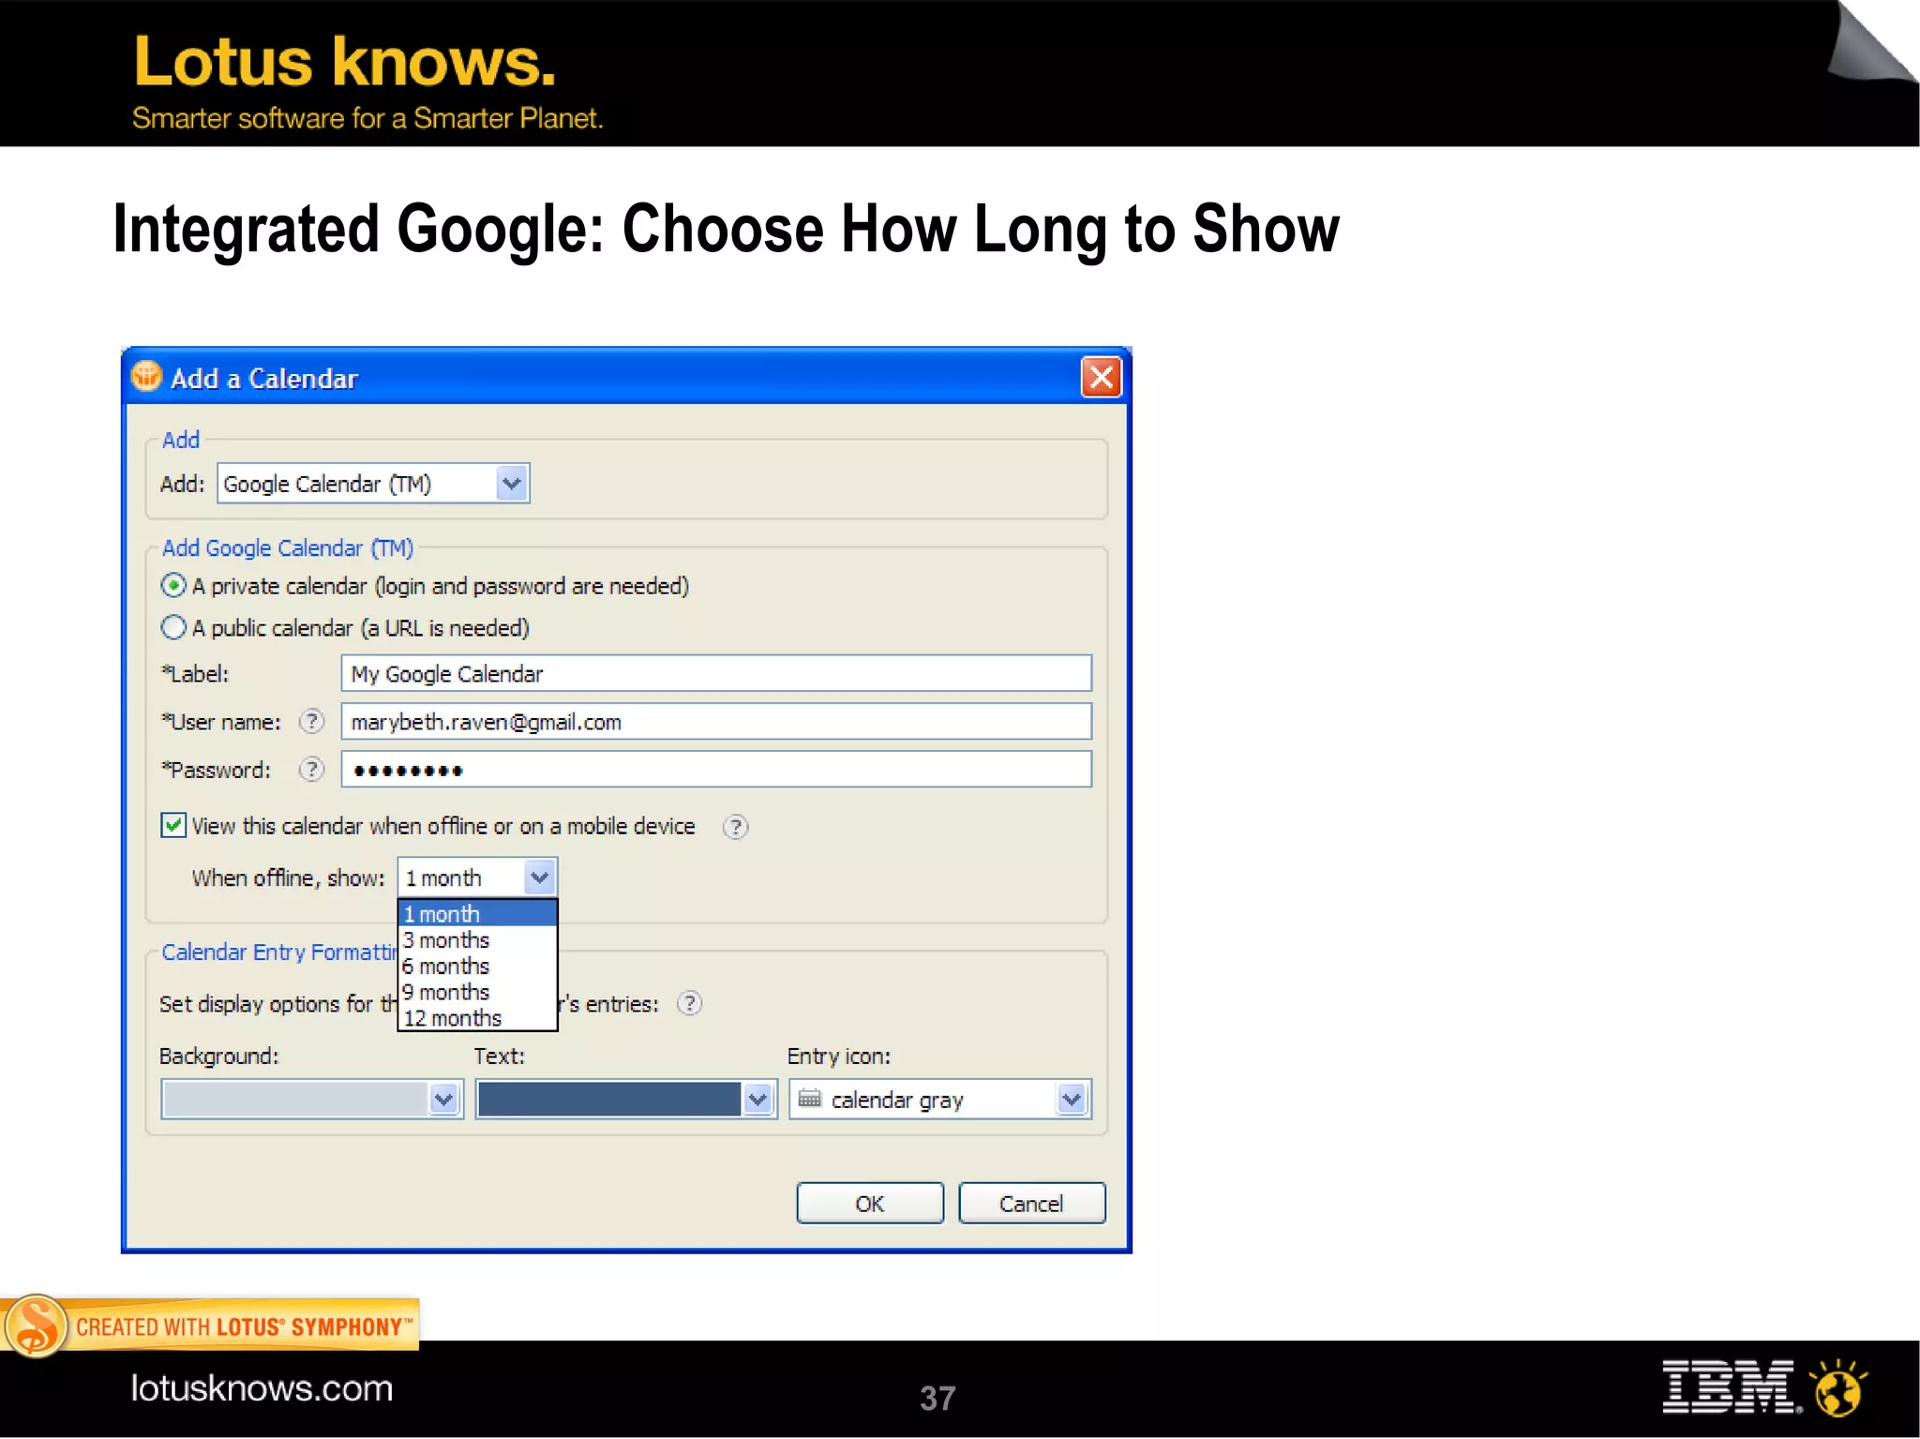Click help icon beside display options entries

690,1003
